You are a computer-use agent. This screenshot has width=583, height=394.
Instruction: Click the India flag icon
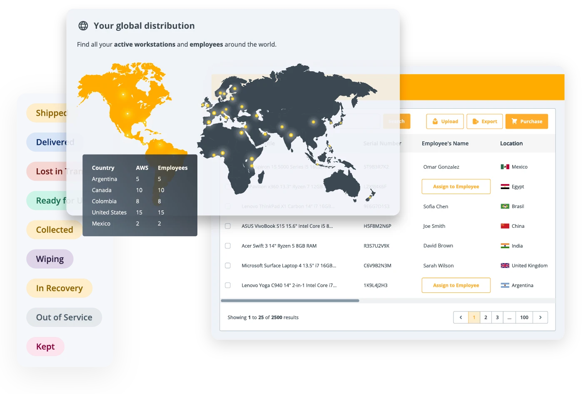click(x=505, y=246)
